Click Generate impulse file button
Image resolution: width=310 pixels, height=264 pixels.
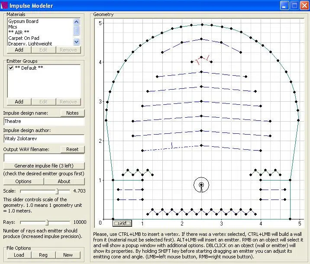tap(44, 166)
